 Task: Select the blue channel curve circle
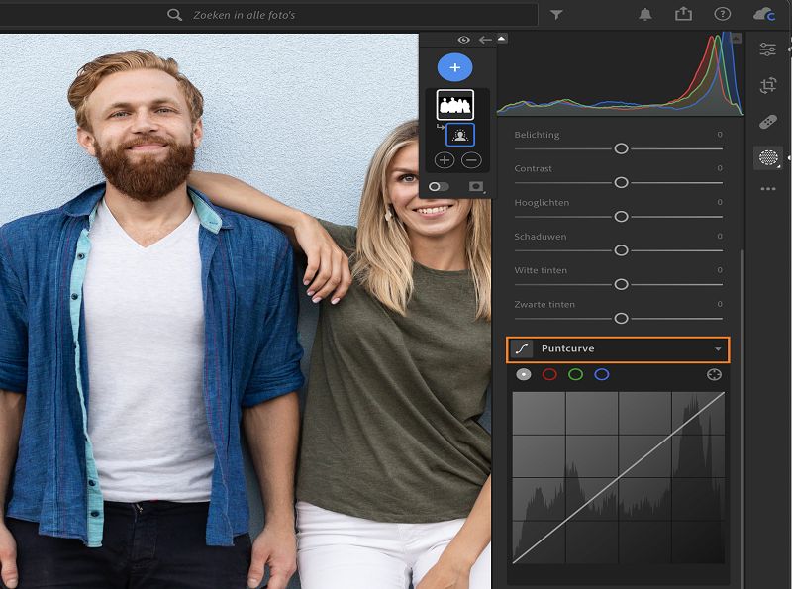click(601, 374)
